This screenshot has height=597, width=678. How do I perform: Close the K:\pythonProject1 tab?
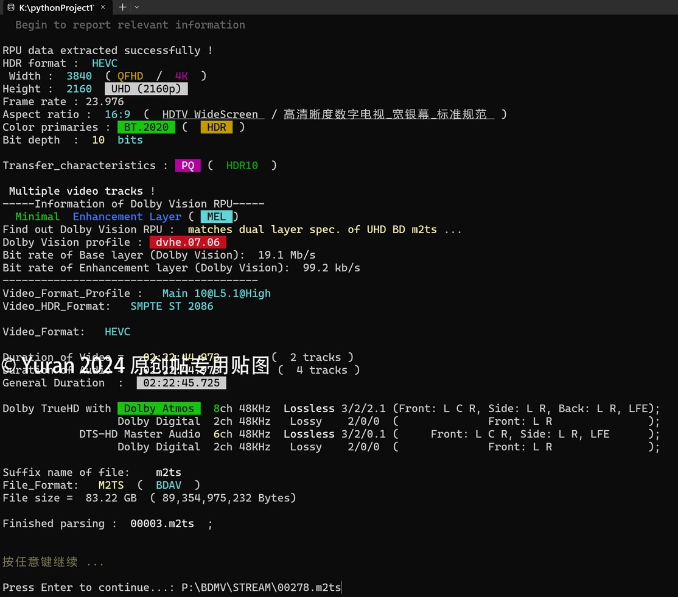click(103, 7)
